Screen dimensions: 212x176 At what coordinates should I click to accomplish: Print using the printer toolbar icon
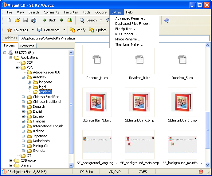point(34,20)
